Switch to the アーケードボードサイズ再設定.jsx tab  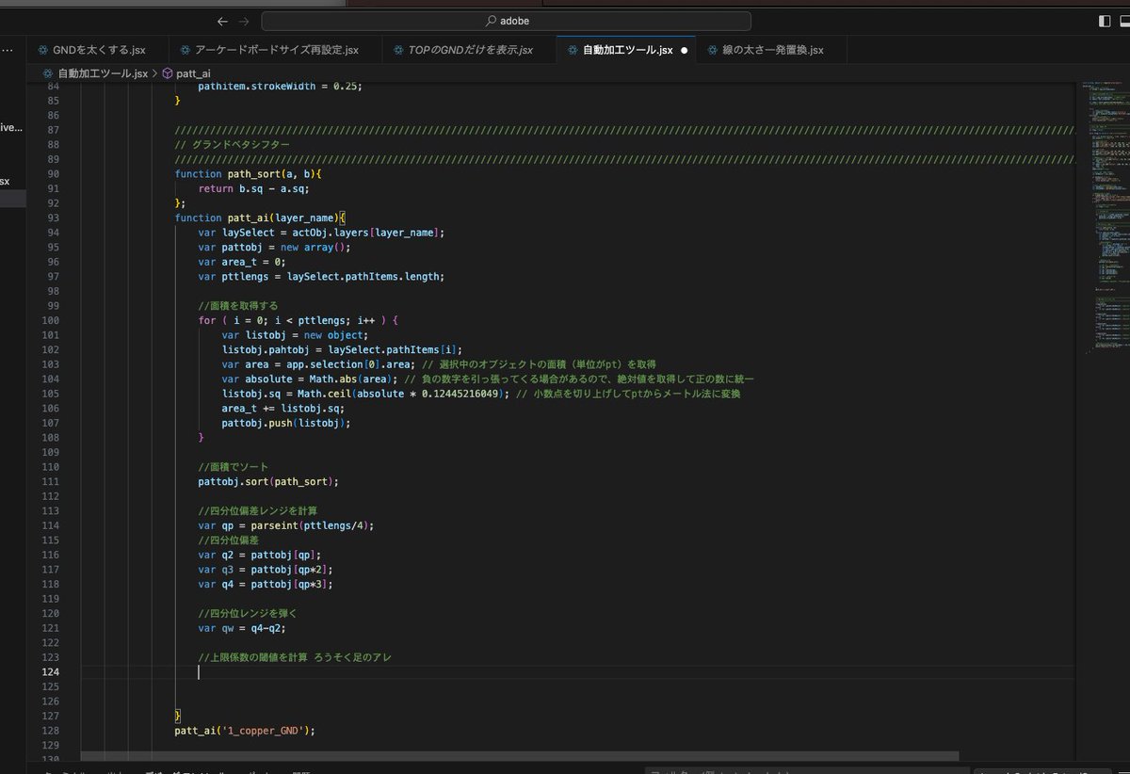tap(275, 50)
